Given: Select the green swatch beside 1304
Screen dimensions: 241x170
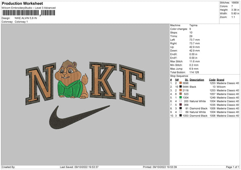Looking at the screenshot, I should pyautogui.click(x=181, y=97).
